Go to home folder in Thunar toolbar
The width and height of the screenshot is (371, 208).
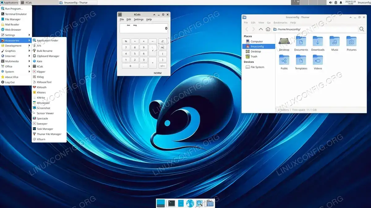click(x=268, y=29)
